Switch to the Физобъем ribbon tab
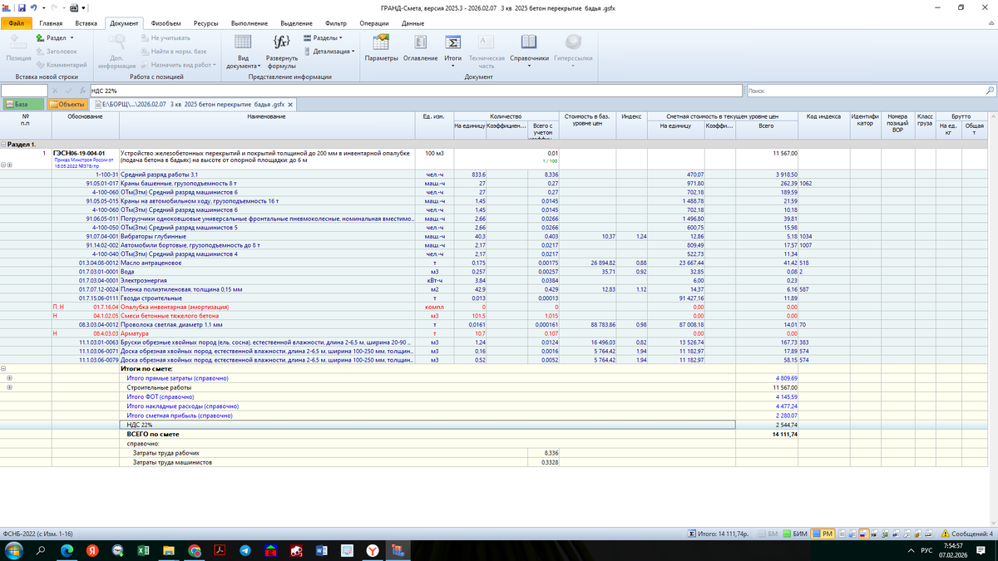 coord(166,23)
